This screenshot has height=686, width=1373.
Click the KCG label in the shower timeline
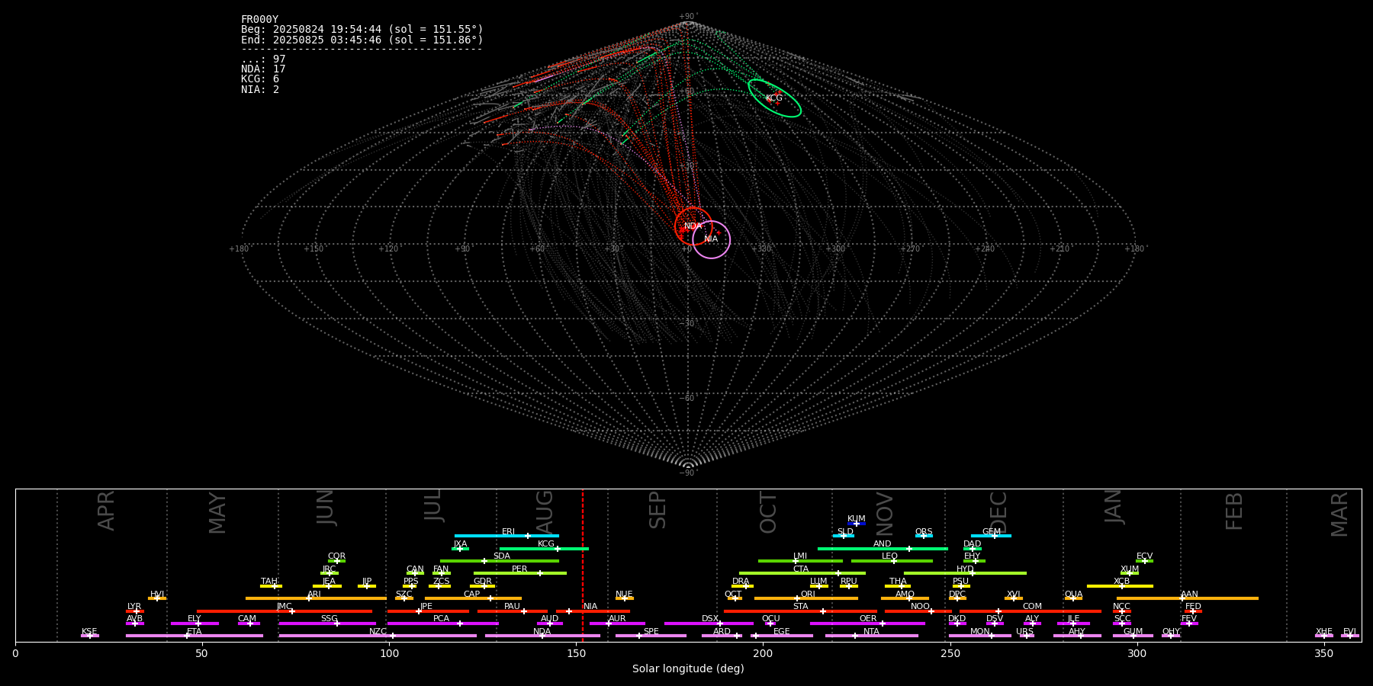click(546, 544)
